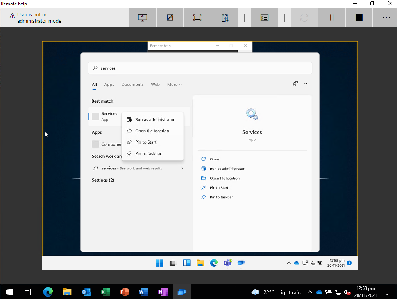
Task: Open remote taskbar Remote help icon
Action: click(241, 263)
